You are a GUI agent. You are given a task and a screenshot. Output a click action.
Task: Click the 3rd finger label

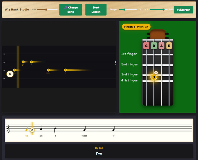pos(129,74)
